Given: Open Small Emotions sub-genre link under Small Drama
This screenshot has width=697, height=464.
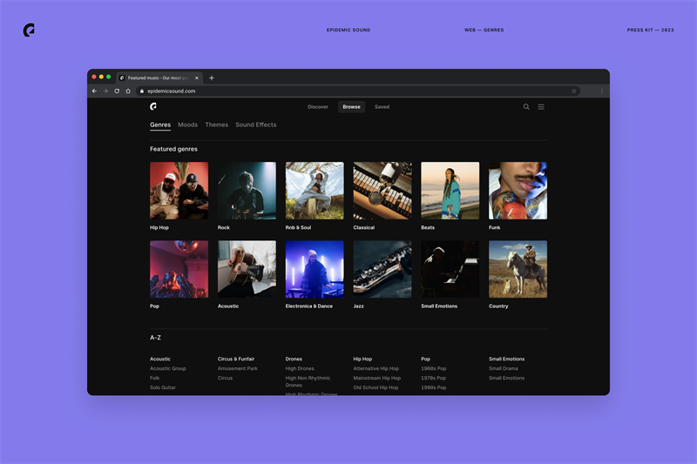Looking at the screenshot, I should tap(507, 378).
